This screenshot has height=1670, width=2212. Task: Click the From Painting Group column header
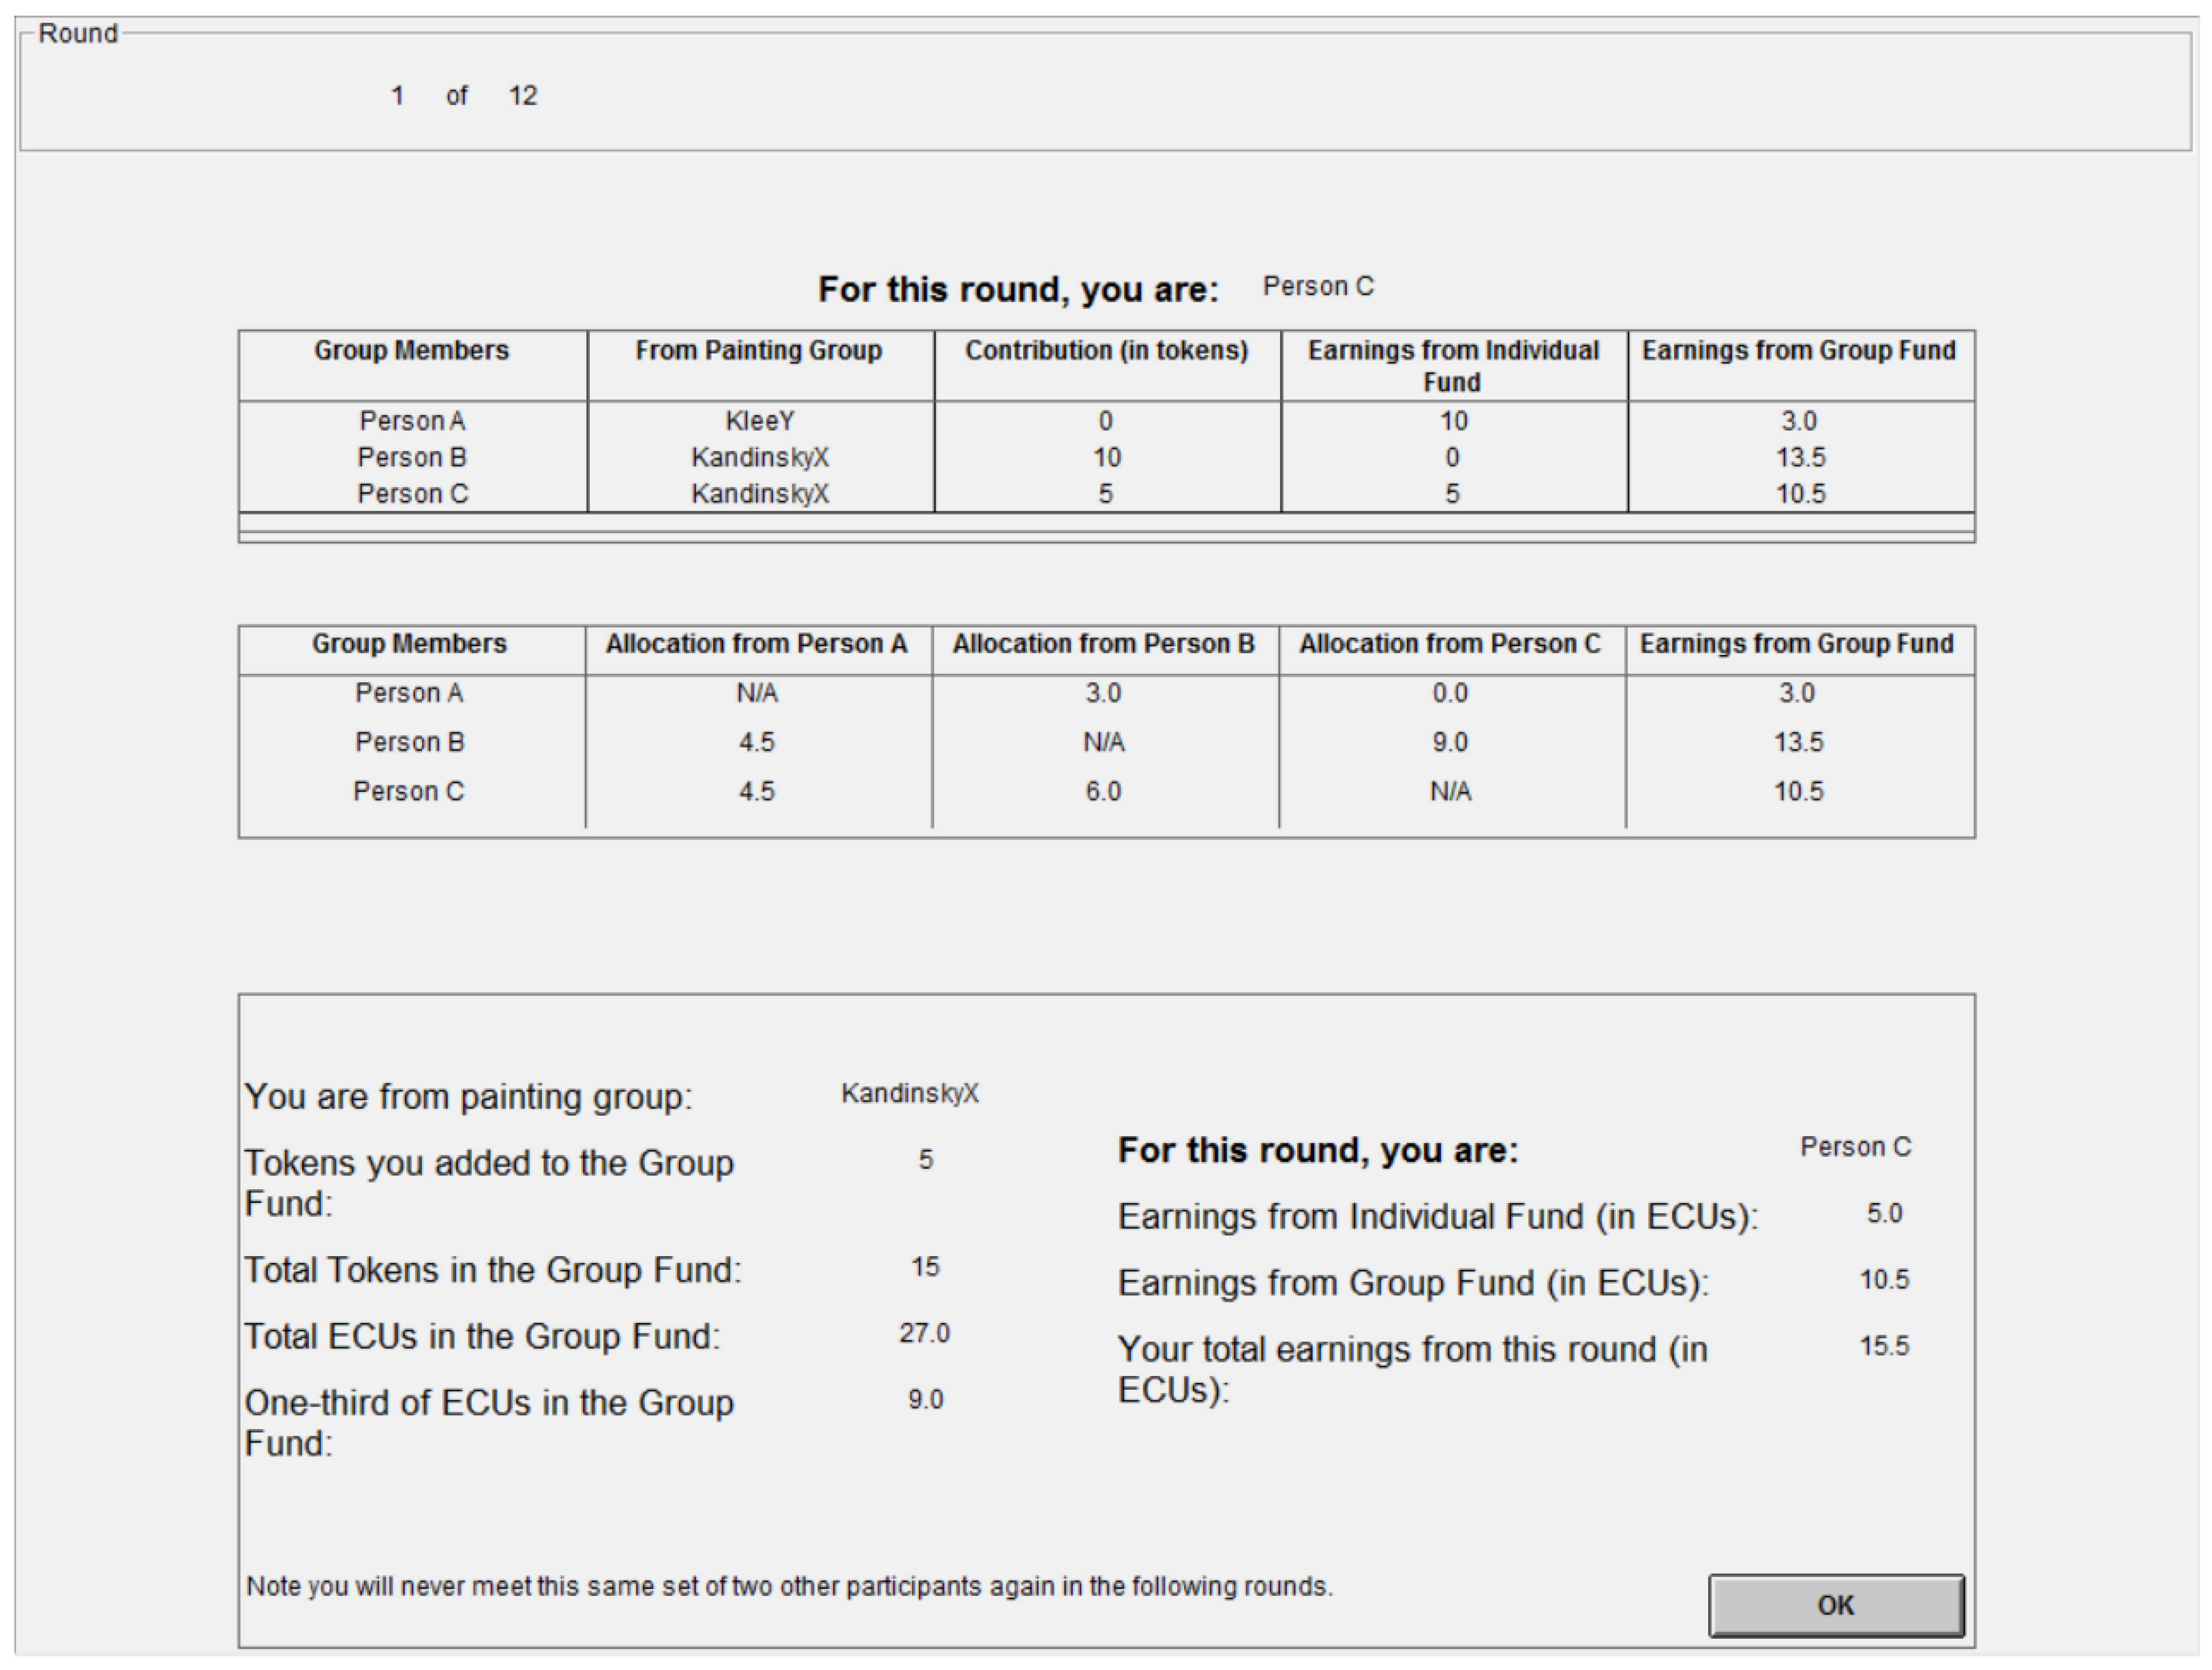tap(758, 351)
